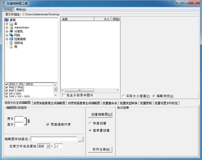This screenshot has height=160, width=202.
Task: Enable 包含子目录中图片 checkbox
Action: click(x=64, y=95)
